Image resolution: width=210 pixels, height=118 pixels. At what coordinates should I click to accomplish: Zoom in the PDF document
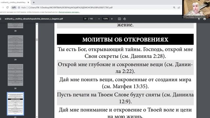112,19
